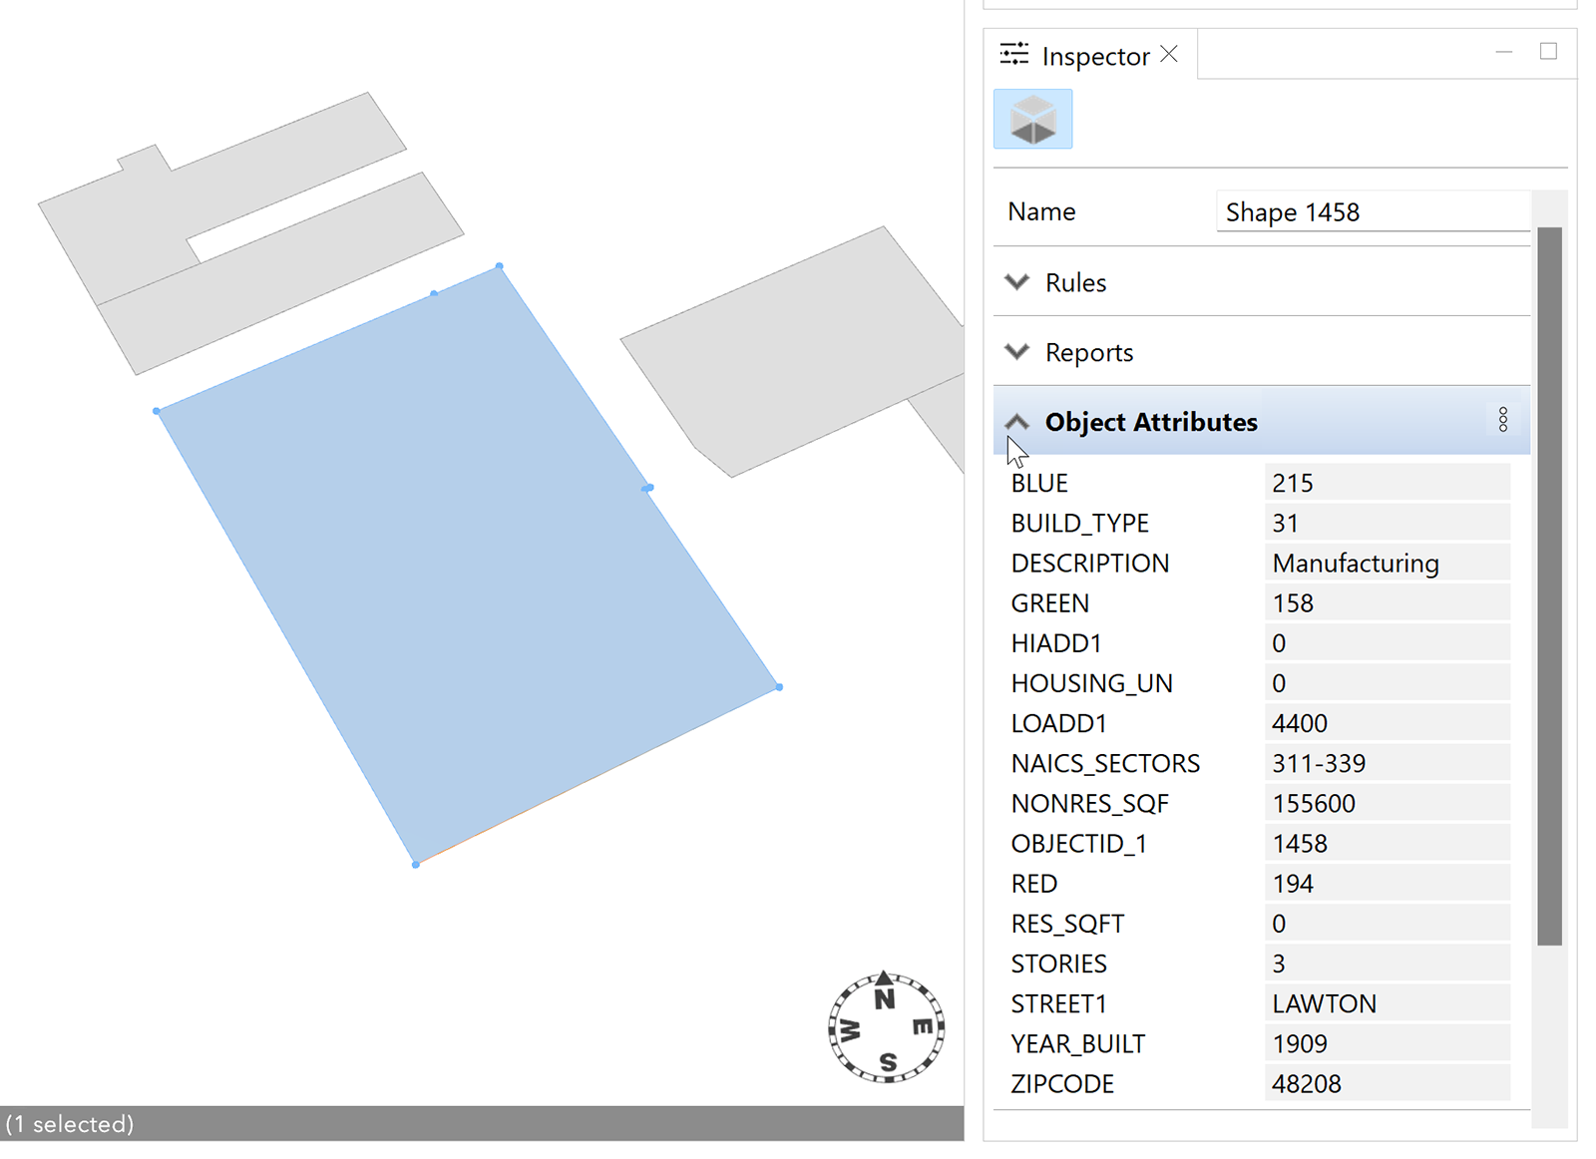Click the DESCRIPTION value Manufacturing

click(x=1355, y=563)
